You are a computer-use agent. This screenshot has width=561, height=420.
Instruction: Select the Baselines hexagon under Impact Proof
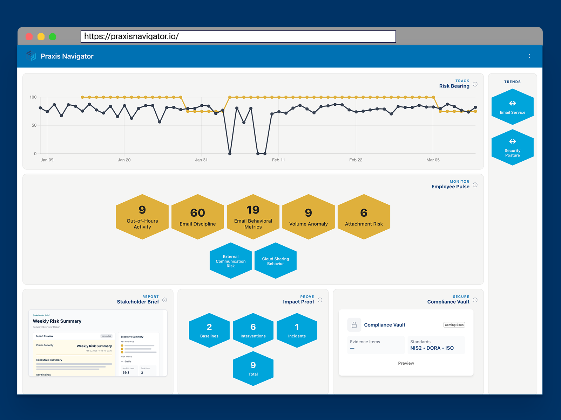click(209, 331)
